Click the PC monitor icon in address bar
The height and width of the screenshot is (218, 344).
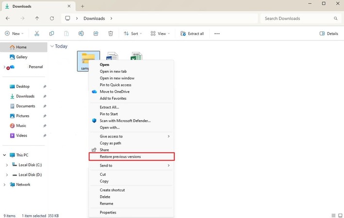click(x=68, y=18)
